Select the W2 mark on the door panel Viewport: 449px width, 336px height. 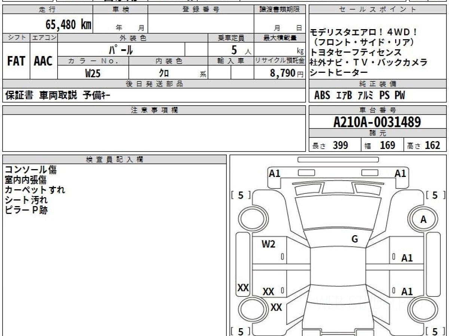pos(268,244)
